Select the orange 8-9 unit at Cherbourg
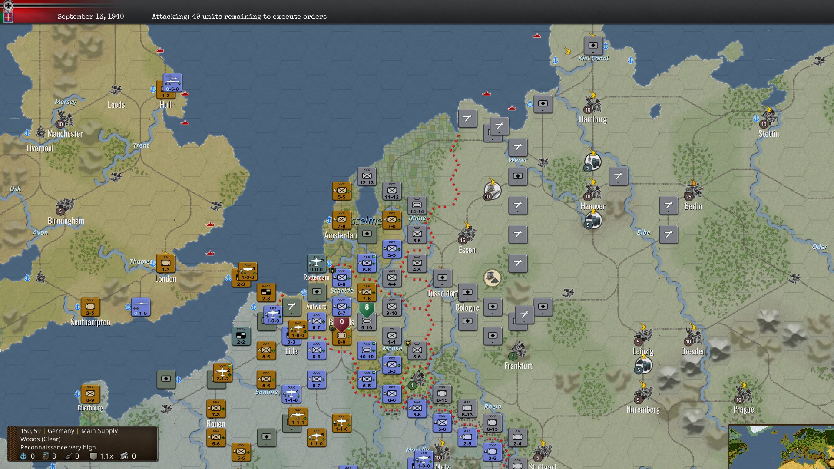 click(x=90, y=394)
